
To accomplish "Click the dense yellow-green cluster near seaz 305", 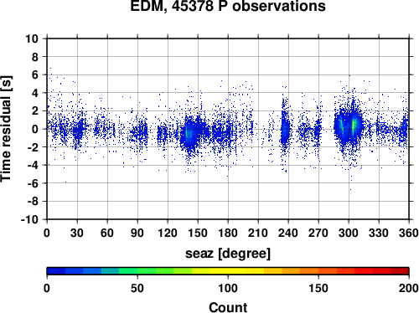I will pyautogui.click(x=354, y=126).
